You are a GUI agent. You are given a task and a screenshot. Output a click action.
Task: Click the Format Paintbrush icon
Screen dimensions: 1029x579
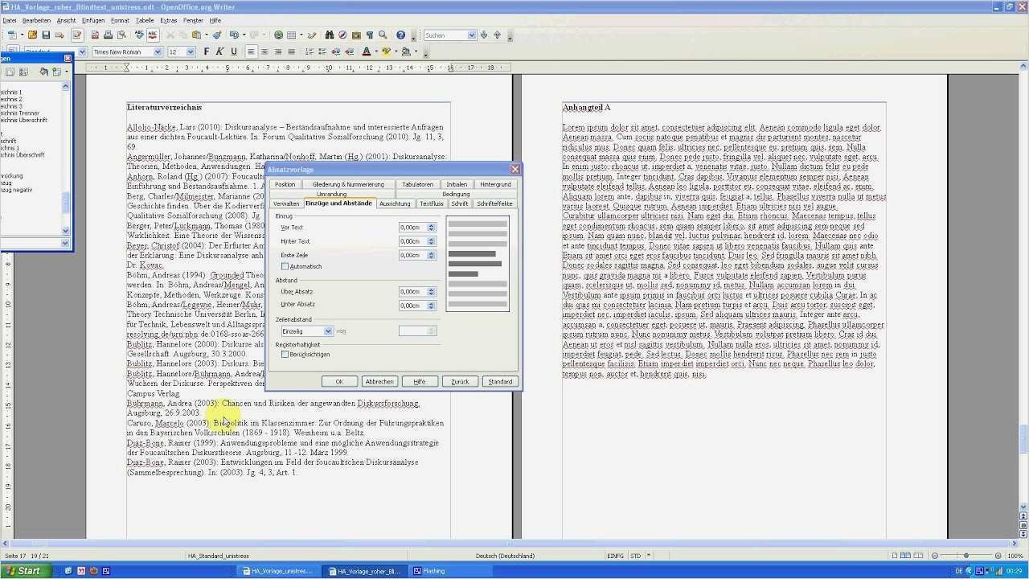tap(217, 35)
